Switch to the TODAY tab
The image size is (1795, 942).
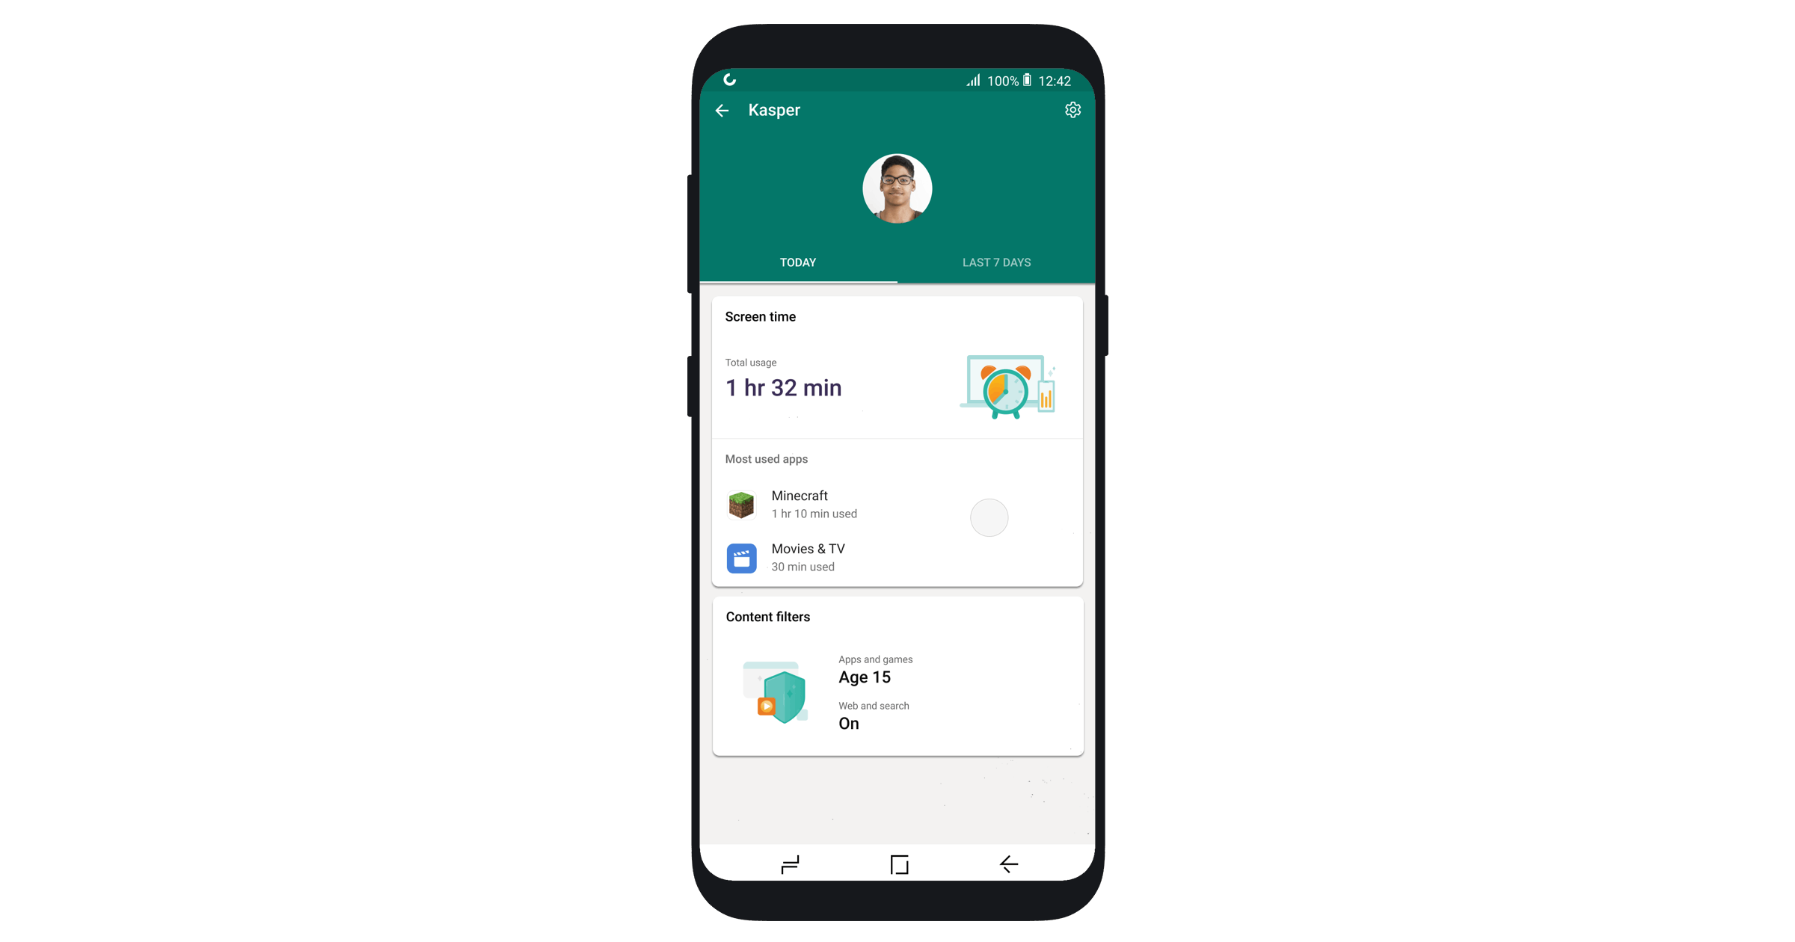(803, 262)
